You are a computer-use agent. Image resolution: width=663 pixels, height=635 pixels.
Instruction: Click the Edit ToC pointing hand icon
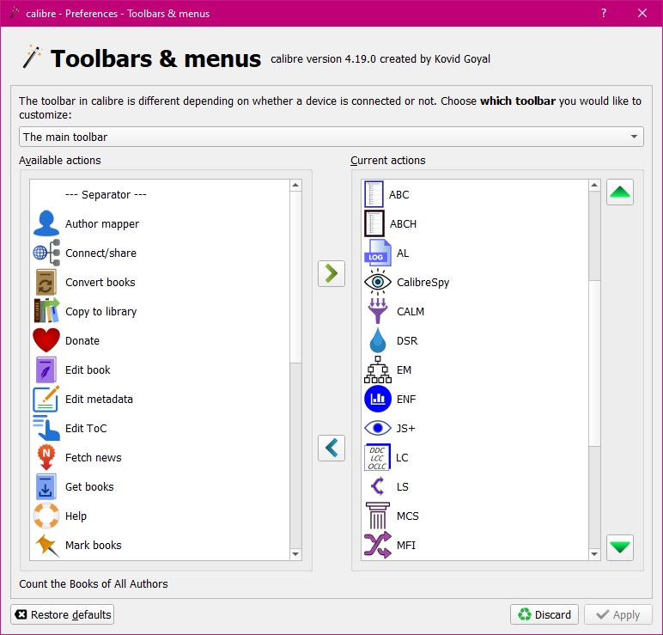tap(46, 428)
